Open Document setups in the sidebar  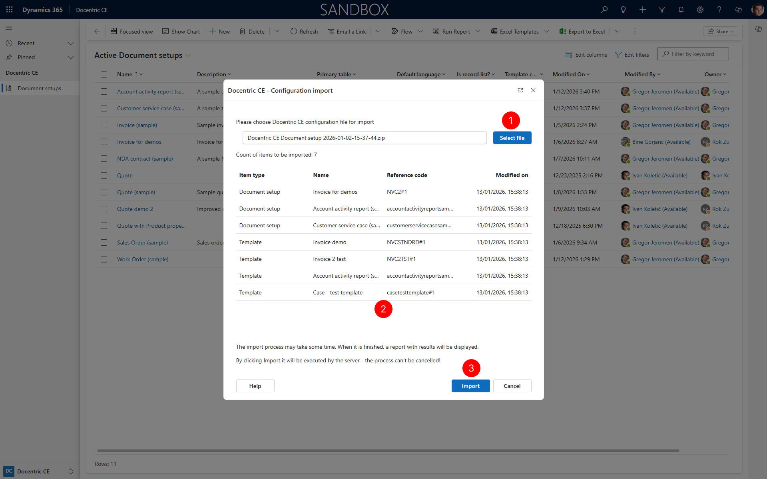pos(39,88)
